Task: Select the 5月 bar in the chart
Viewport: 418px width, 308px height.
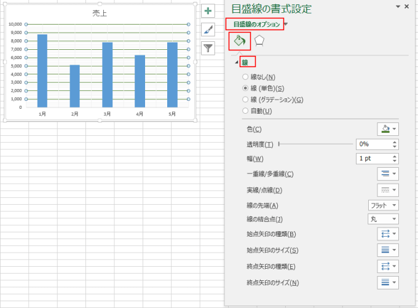Action: (172, 74)
